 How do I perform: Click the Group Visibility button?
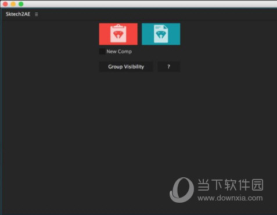tap(126, 67)
